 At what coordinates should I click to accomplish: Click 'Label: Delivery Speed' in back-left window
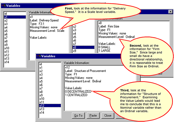click(44, 20)
